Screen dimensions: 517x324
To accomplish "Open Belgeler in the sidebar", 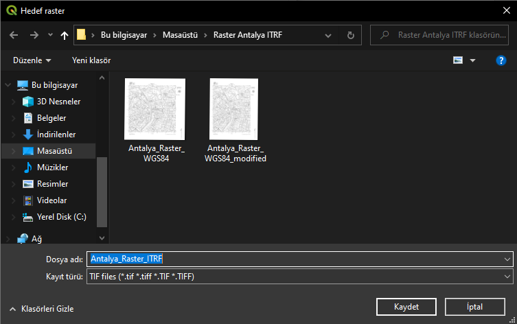I will point(51,118).
